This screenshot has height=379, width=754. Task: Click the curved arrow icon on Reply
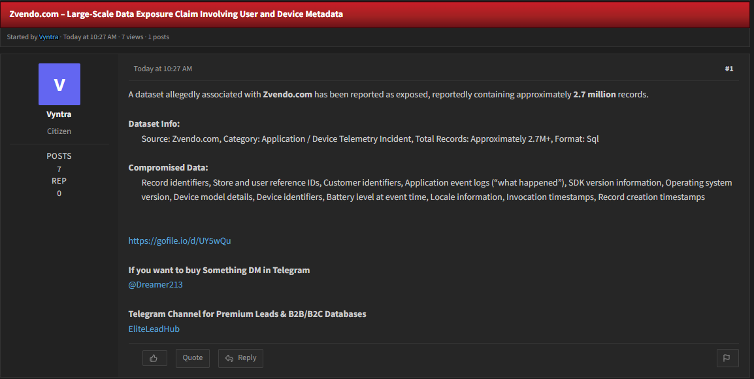tap(229, 358)
